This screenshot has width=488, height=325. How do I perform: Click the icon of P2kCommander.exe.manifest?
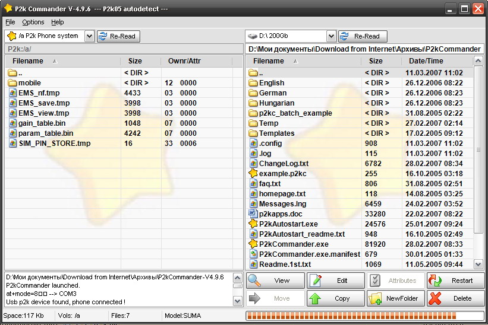pyautogui.click(x=254, y=254)
